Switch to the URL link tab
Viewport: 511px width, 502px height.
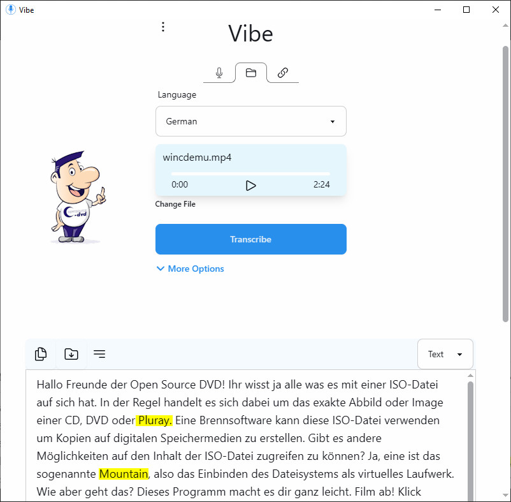click(x=283, y=73)
